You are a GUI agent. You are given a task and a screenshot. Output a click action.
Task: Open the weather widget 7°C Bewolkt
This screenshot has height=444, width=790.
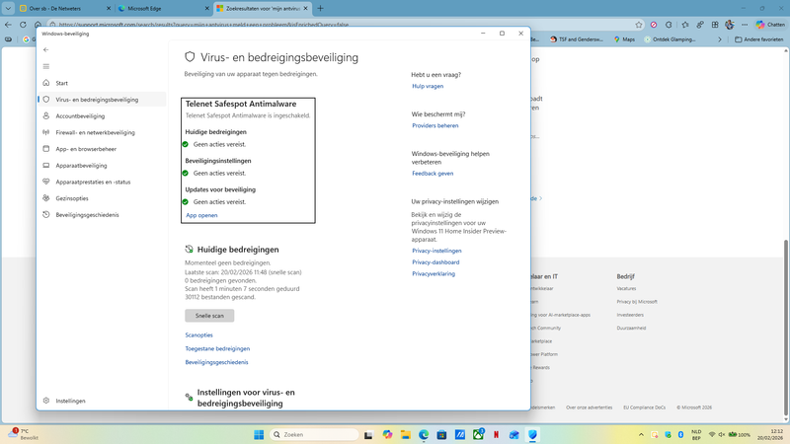tap(23, 435)
